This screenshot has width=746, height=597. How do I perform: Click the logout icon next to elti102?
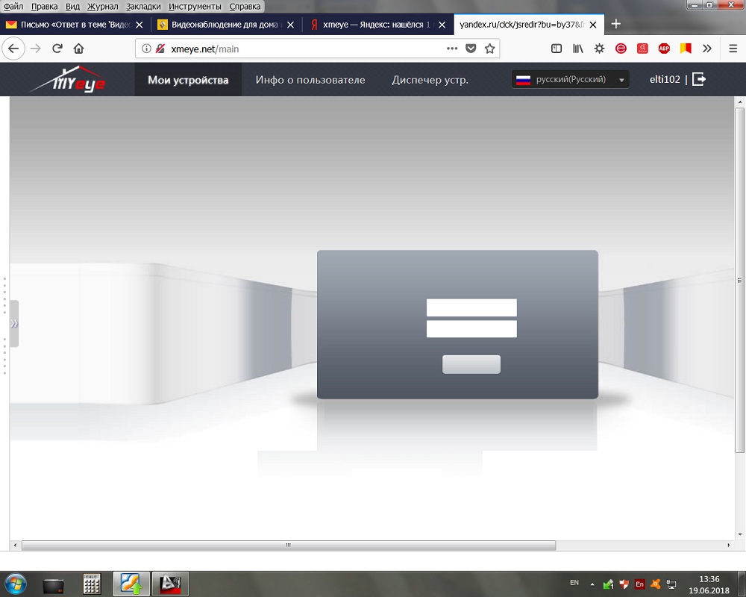699,79
